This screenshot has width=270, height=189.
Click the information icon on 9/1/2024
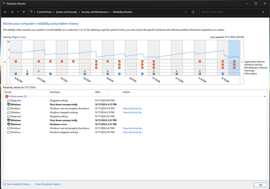click(50, 74)
